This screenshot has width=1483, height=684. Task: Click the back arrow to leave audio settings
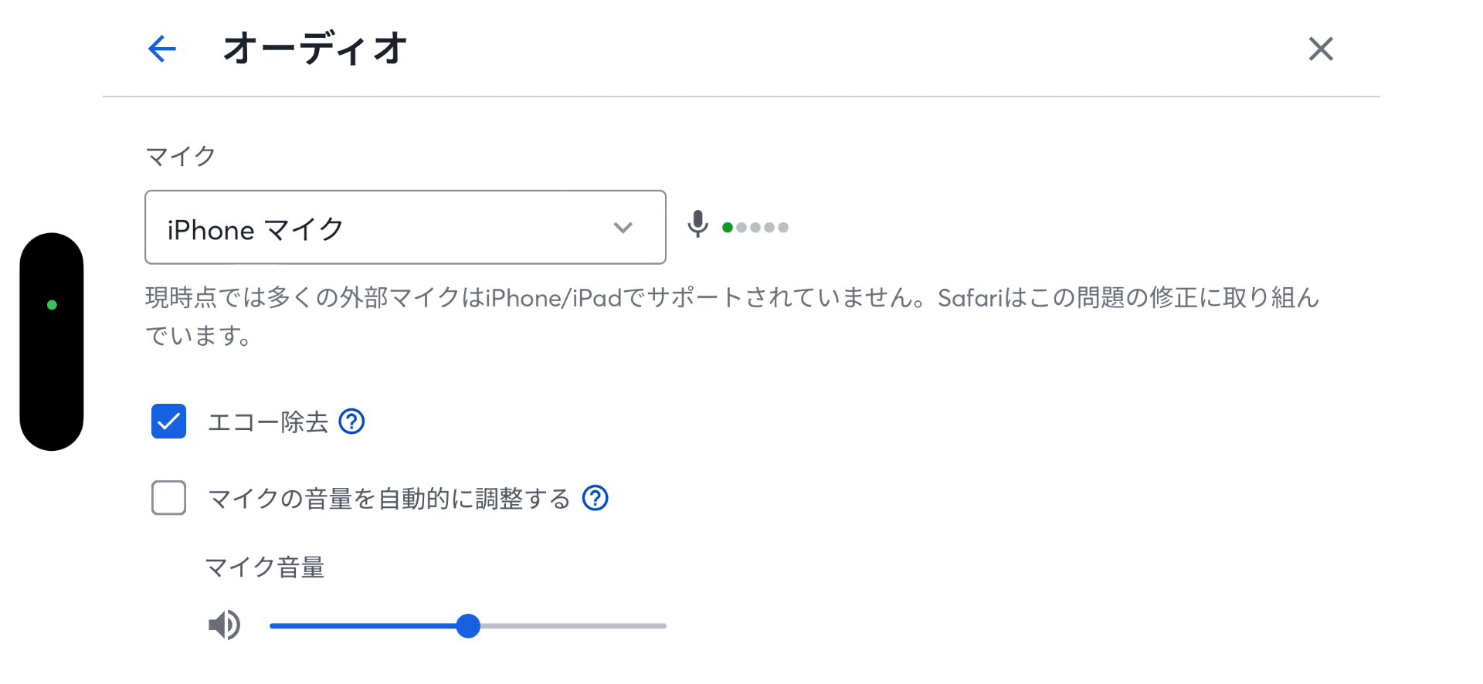[161, 49]
